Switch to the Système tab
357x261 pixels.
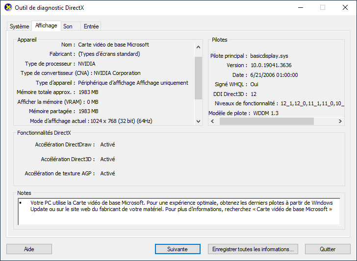19,26
